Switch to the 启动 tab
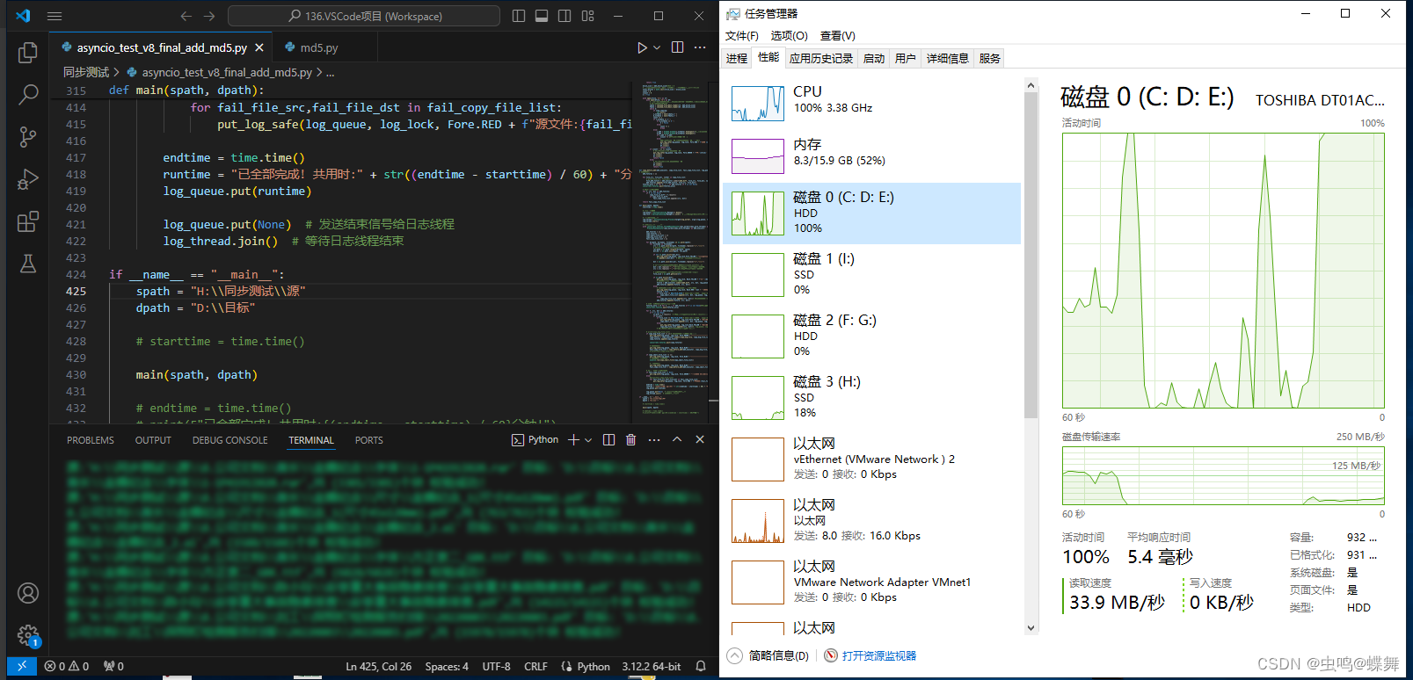 tap(874, 59)
